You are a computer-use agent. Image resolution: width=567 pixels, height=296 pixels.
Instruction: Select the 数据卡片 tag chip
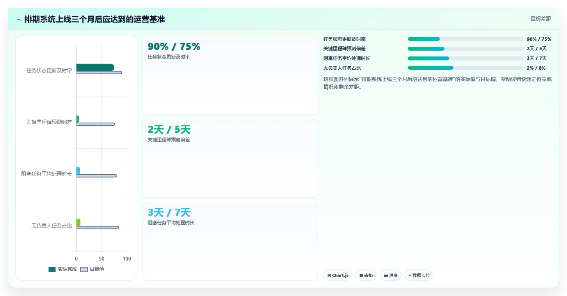419,275
